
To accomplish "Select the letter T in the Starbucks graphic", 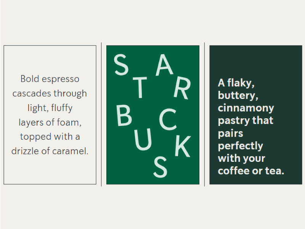I will click(x=140, y=87).
